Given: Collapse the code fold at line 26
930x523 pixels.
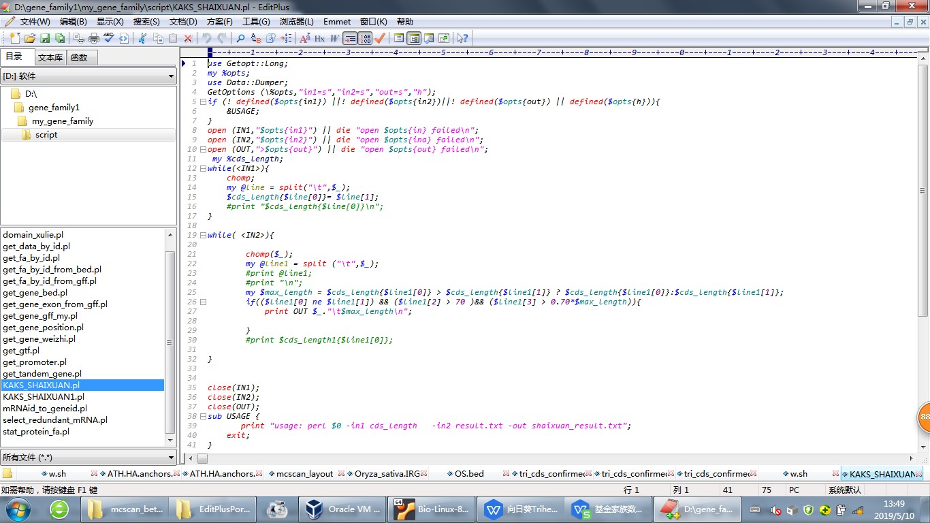Looking at the screenshot, I should pyautogui.click(x=203, y=302).
